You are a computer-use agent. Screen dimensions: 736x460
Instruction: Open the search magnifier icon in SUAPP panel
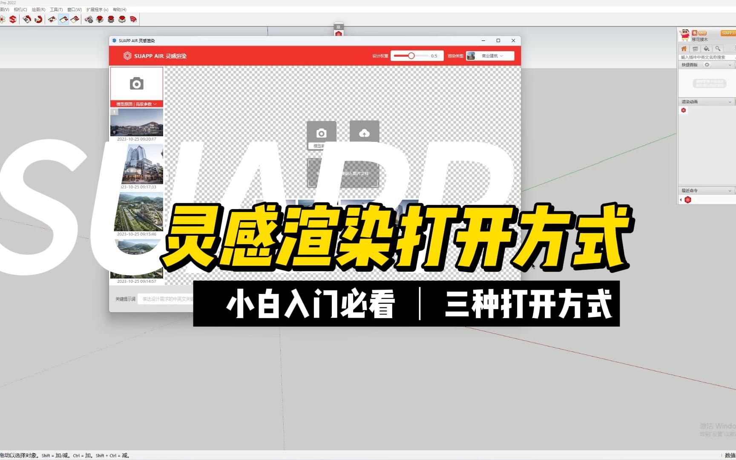[718, 48]
